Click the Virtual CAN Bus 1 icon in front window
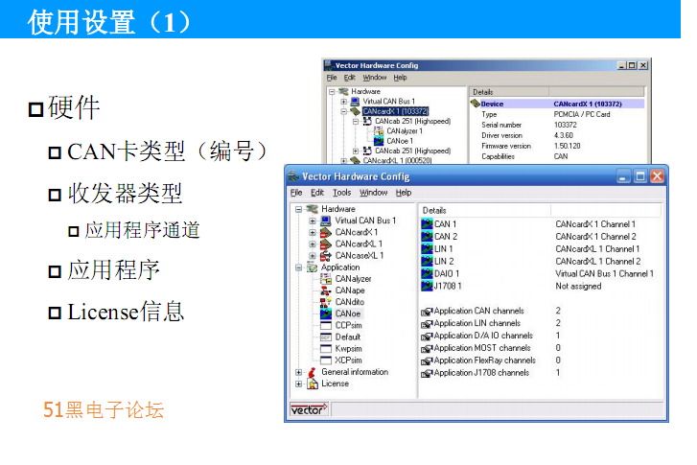Screen dimensions: 697x465 coord(326,221)
